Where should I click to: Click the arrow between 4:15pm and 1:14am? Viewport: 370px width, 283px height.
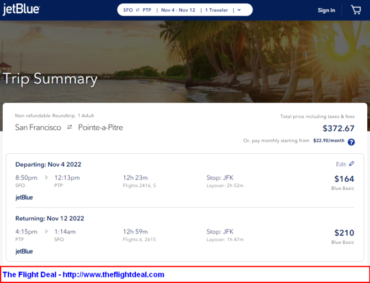tap(46, 231)
